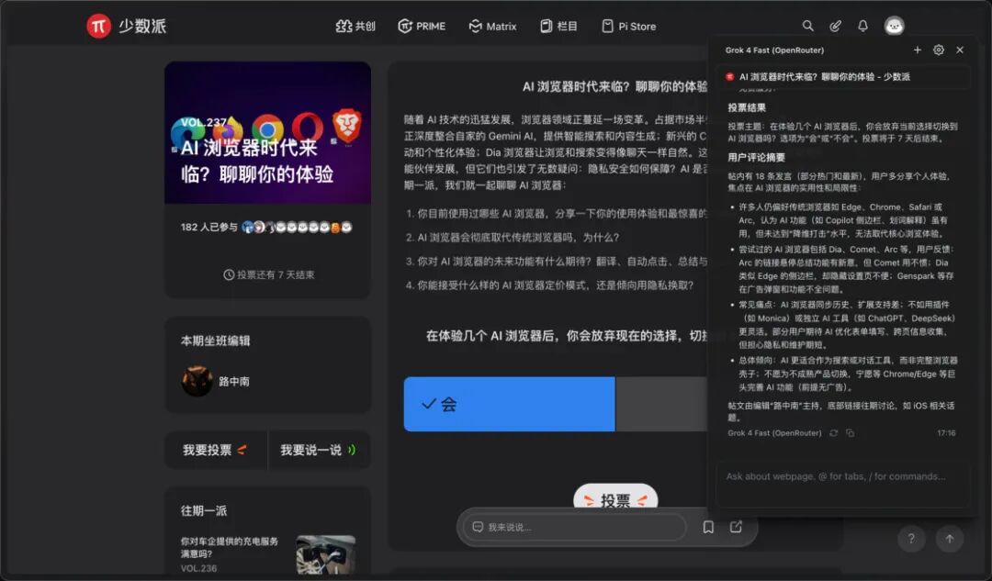Viewport: 992px width, 581px height.
Task: Open the PRIME menu item
Action: click(422, 26)
